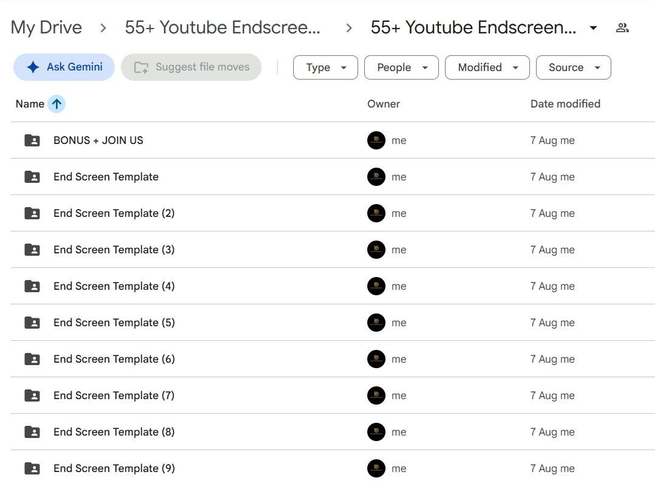Screen dimensions: 655x486
Task: Click the End Screen Template (2) name
Action: pos(114,213)
